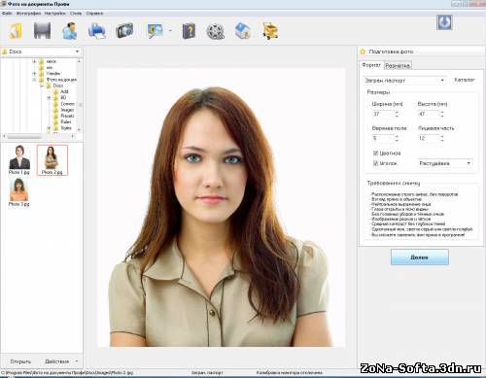Screen dimensions: 486x378
Task: Expand the Styles folder in the tree
Action: coord(49,128)
